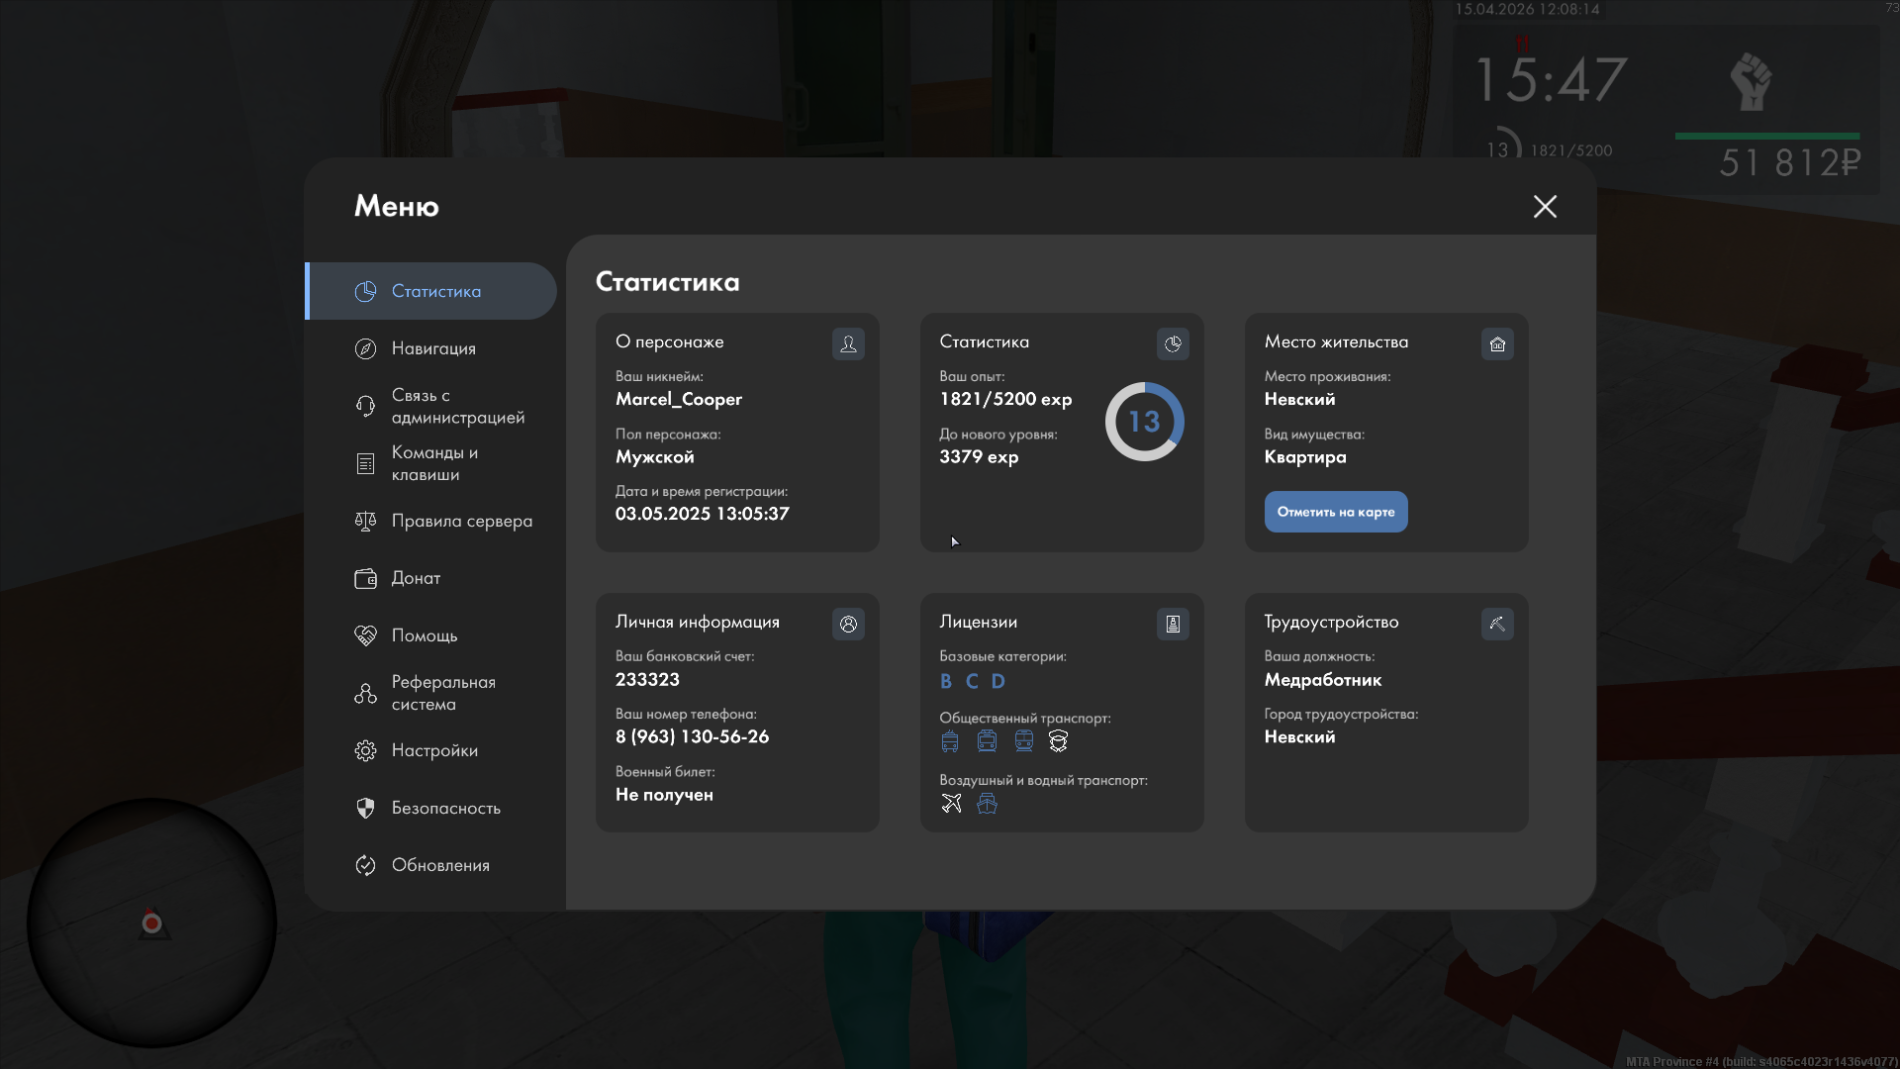
Task: Click the tools icon in Трудоустройство card
Action: 1497,624
